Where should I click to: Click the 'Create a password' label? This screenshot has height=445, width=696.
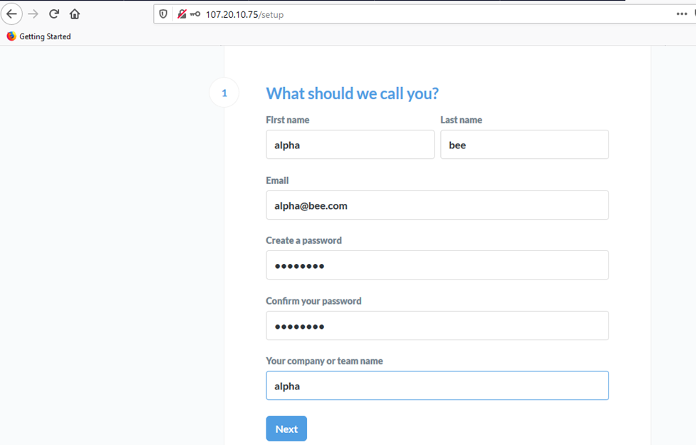coord(303,240)
